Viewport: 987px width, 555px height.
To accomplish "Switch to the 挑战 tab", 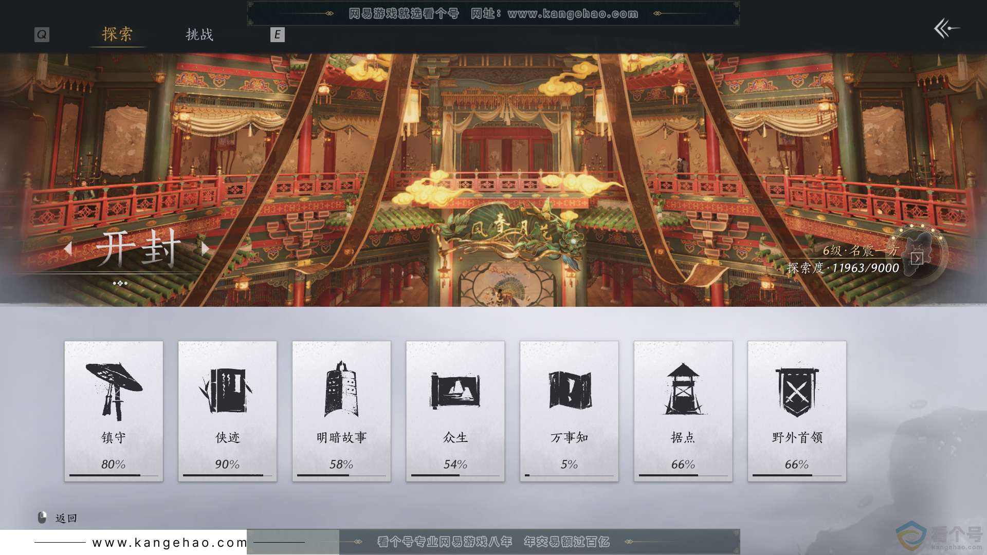I will pyautogui.click(x=199, y=34).
